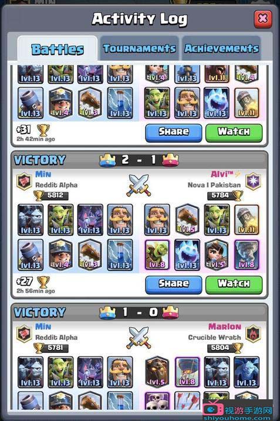
Task: Open the Achievements tab
Action: point(221,49)
